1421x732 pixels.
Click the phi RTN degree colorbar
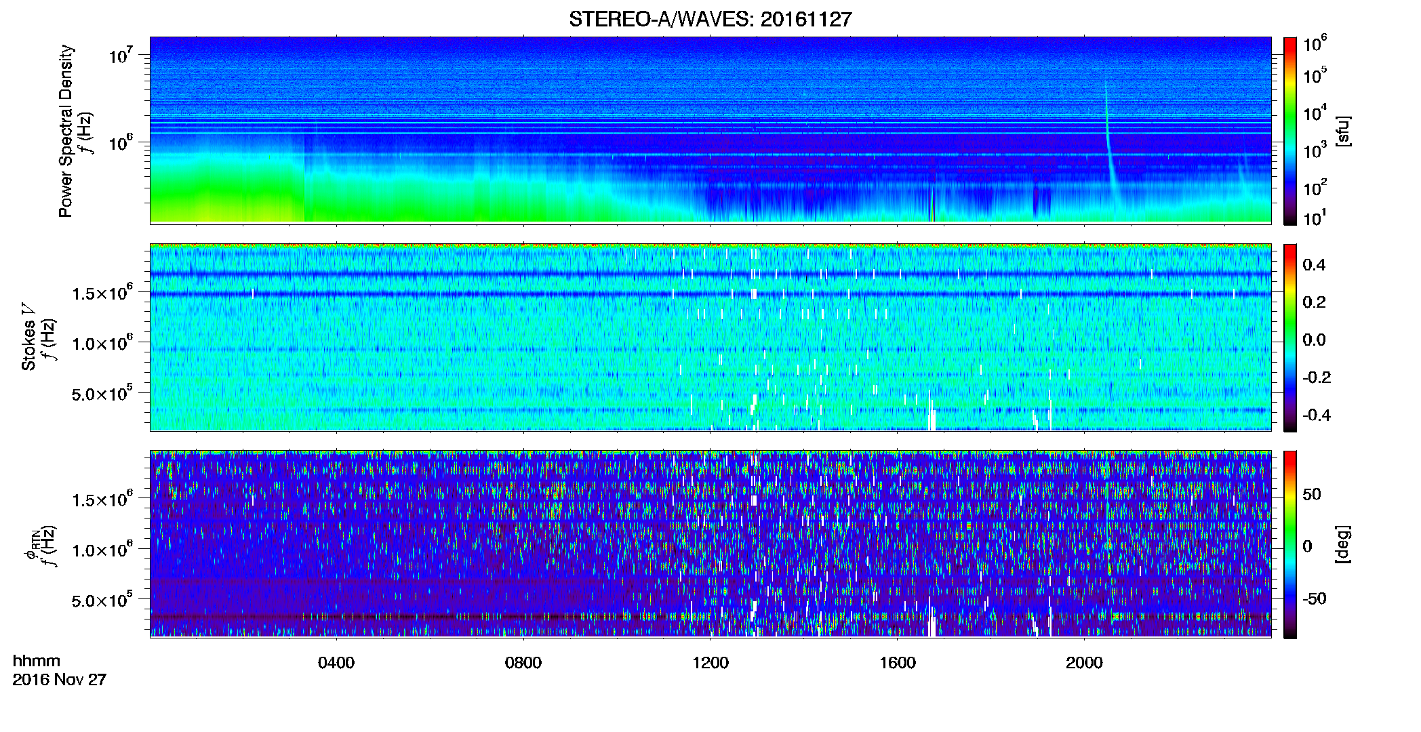click(1290, 544)
